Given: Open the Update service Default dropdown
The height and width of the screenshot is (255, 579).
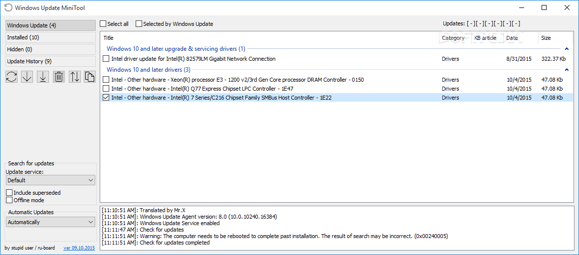Looking at the screenshot, I should click(50, 180).
